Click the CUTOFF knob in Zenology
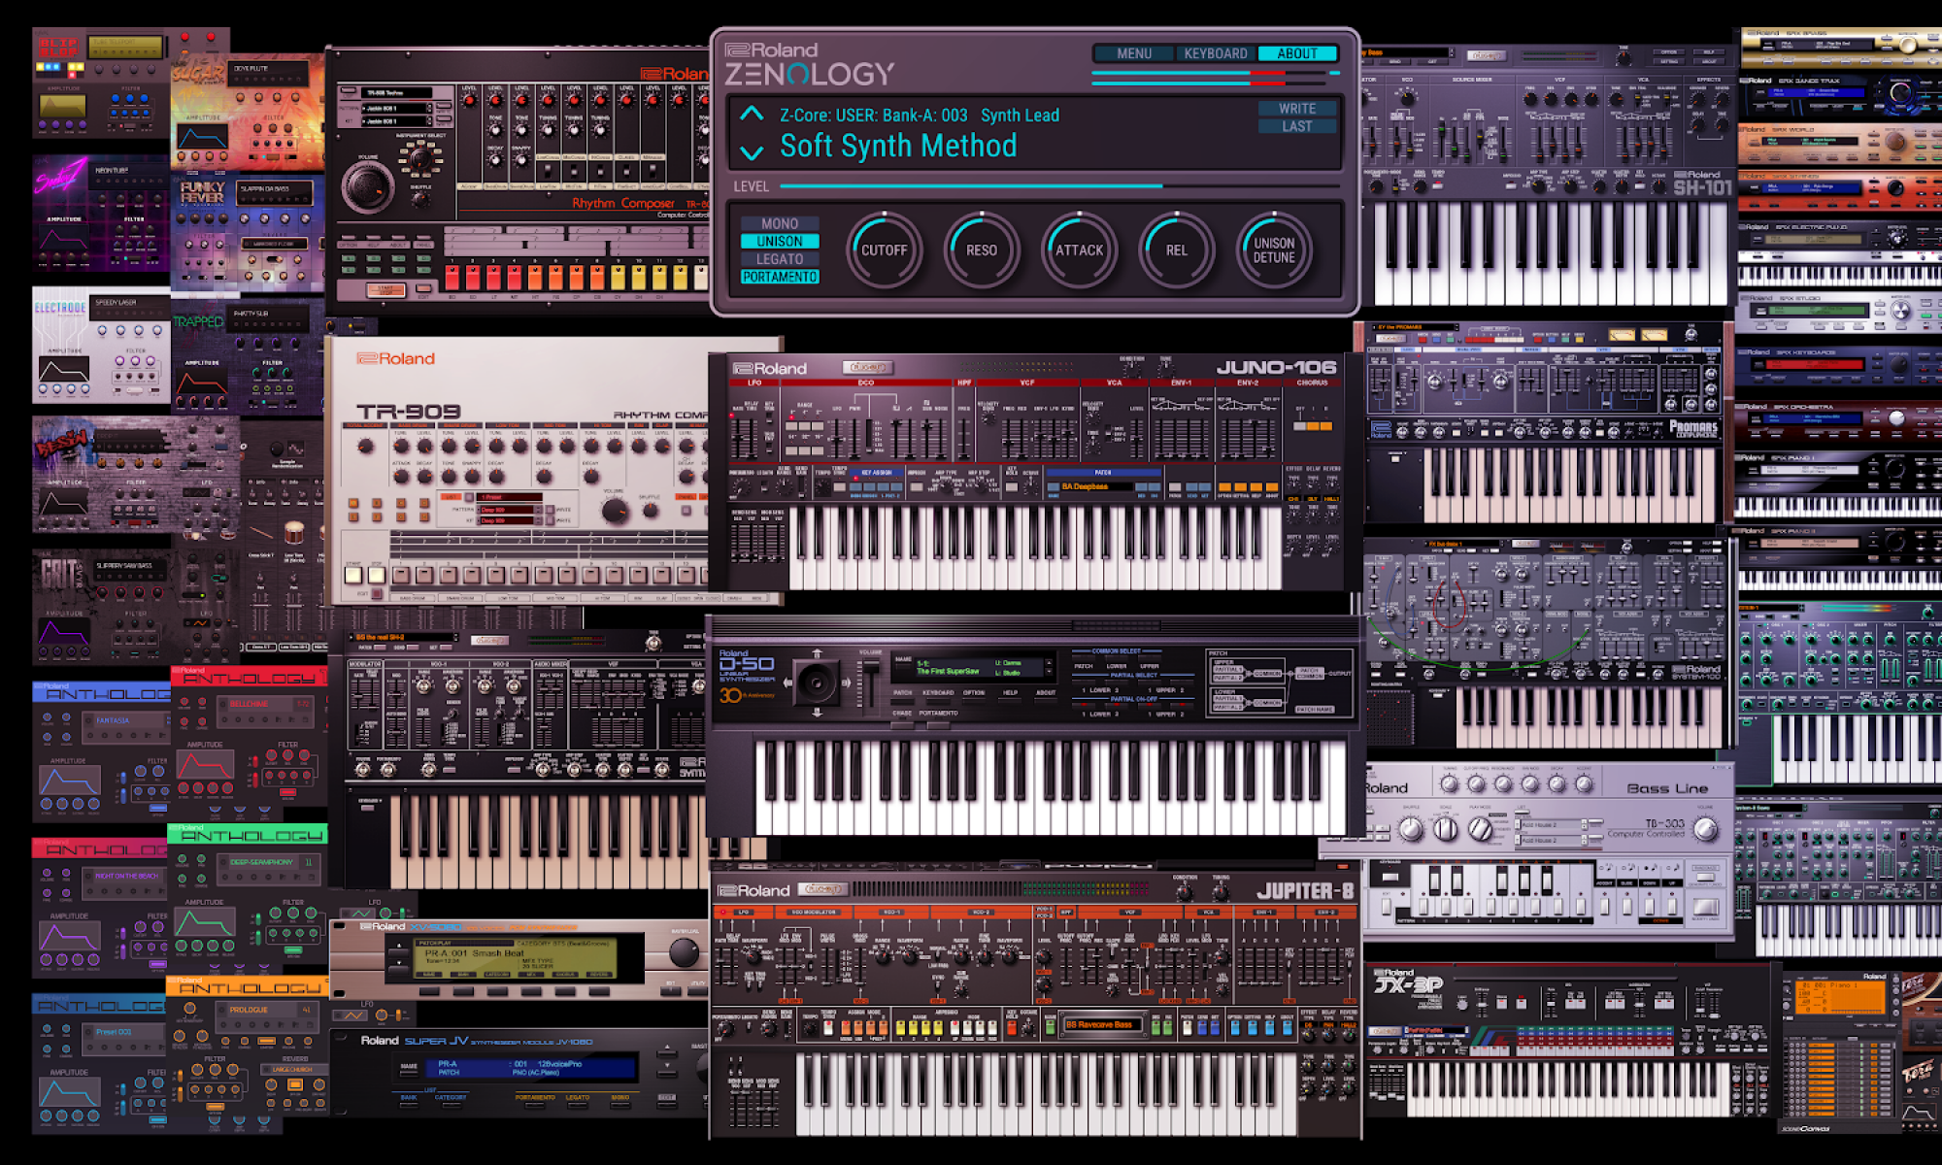This screenshot has height=1165, width=1942. click(884, 250)
